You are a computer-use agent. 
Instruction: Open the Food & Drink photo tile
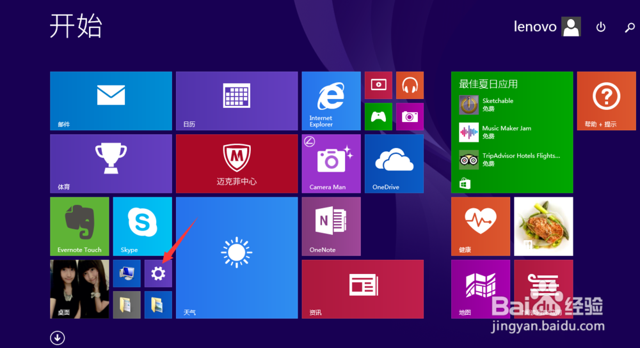(543, 226)
